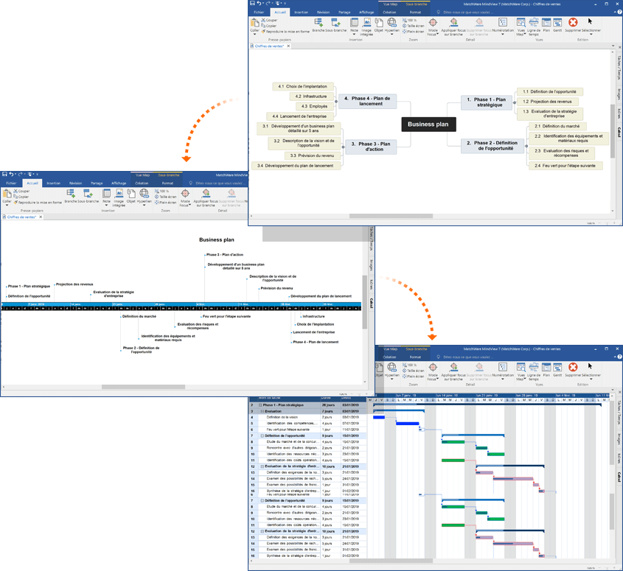Switch to the Ligne de temps view

[x=534, y=23]
